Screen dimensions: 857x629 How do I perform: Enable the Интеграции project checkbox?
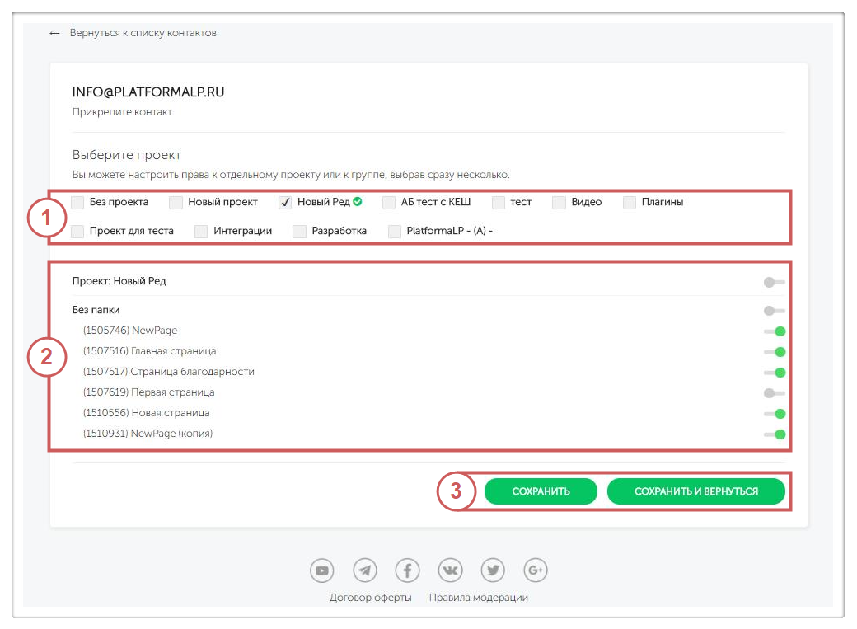coord(201,232)
